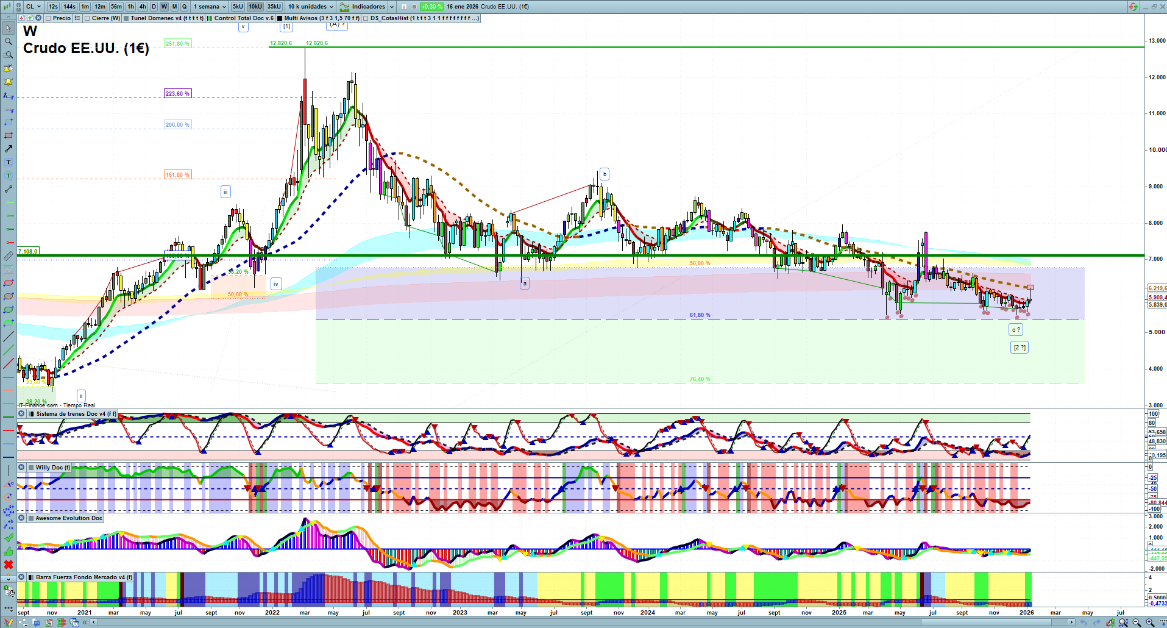Click the 7.108,0 price level label
Viewport: 1167px width, 628px height.
(28, 251)
